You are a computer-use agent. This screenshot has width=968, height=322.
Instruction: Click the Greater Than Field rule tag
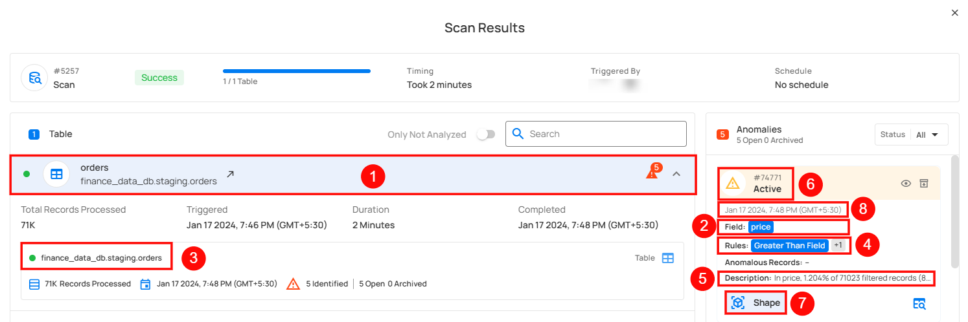click(x=789, y=246)
